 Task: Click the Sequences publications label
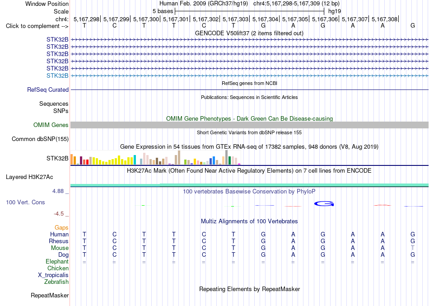point(54,104)
